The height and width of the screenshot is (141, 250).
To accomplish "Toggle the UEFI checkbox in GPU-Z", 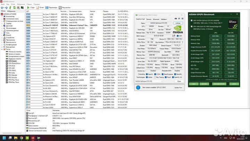I will point(178,36).
